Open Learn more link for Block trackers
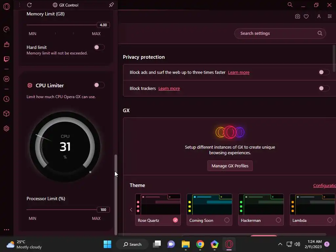Image resolution: width=336 pixels, height=252 pixels. pos(169,89)
